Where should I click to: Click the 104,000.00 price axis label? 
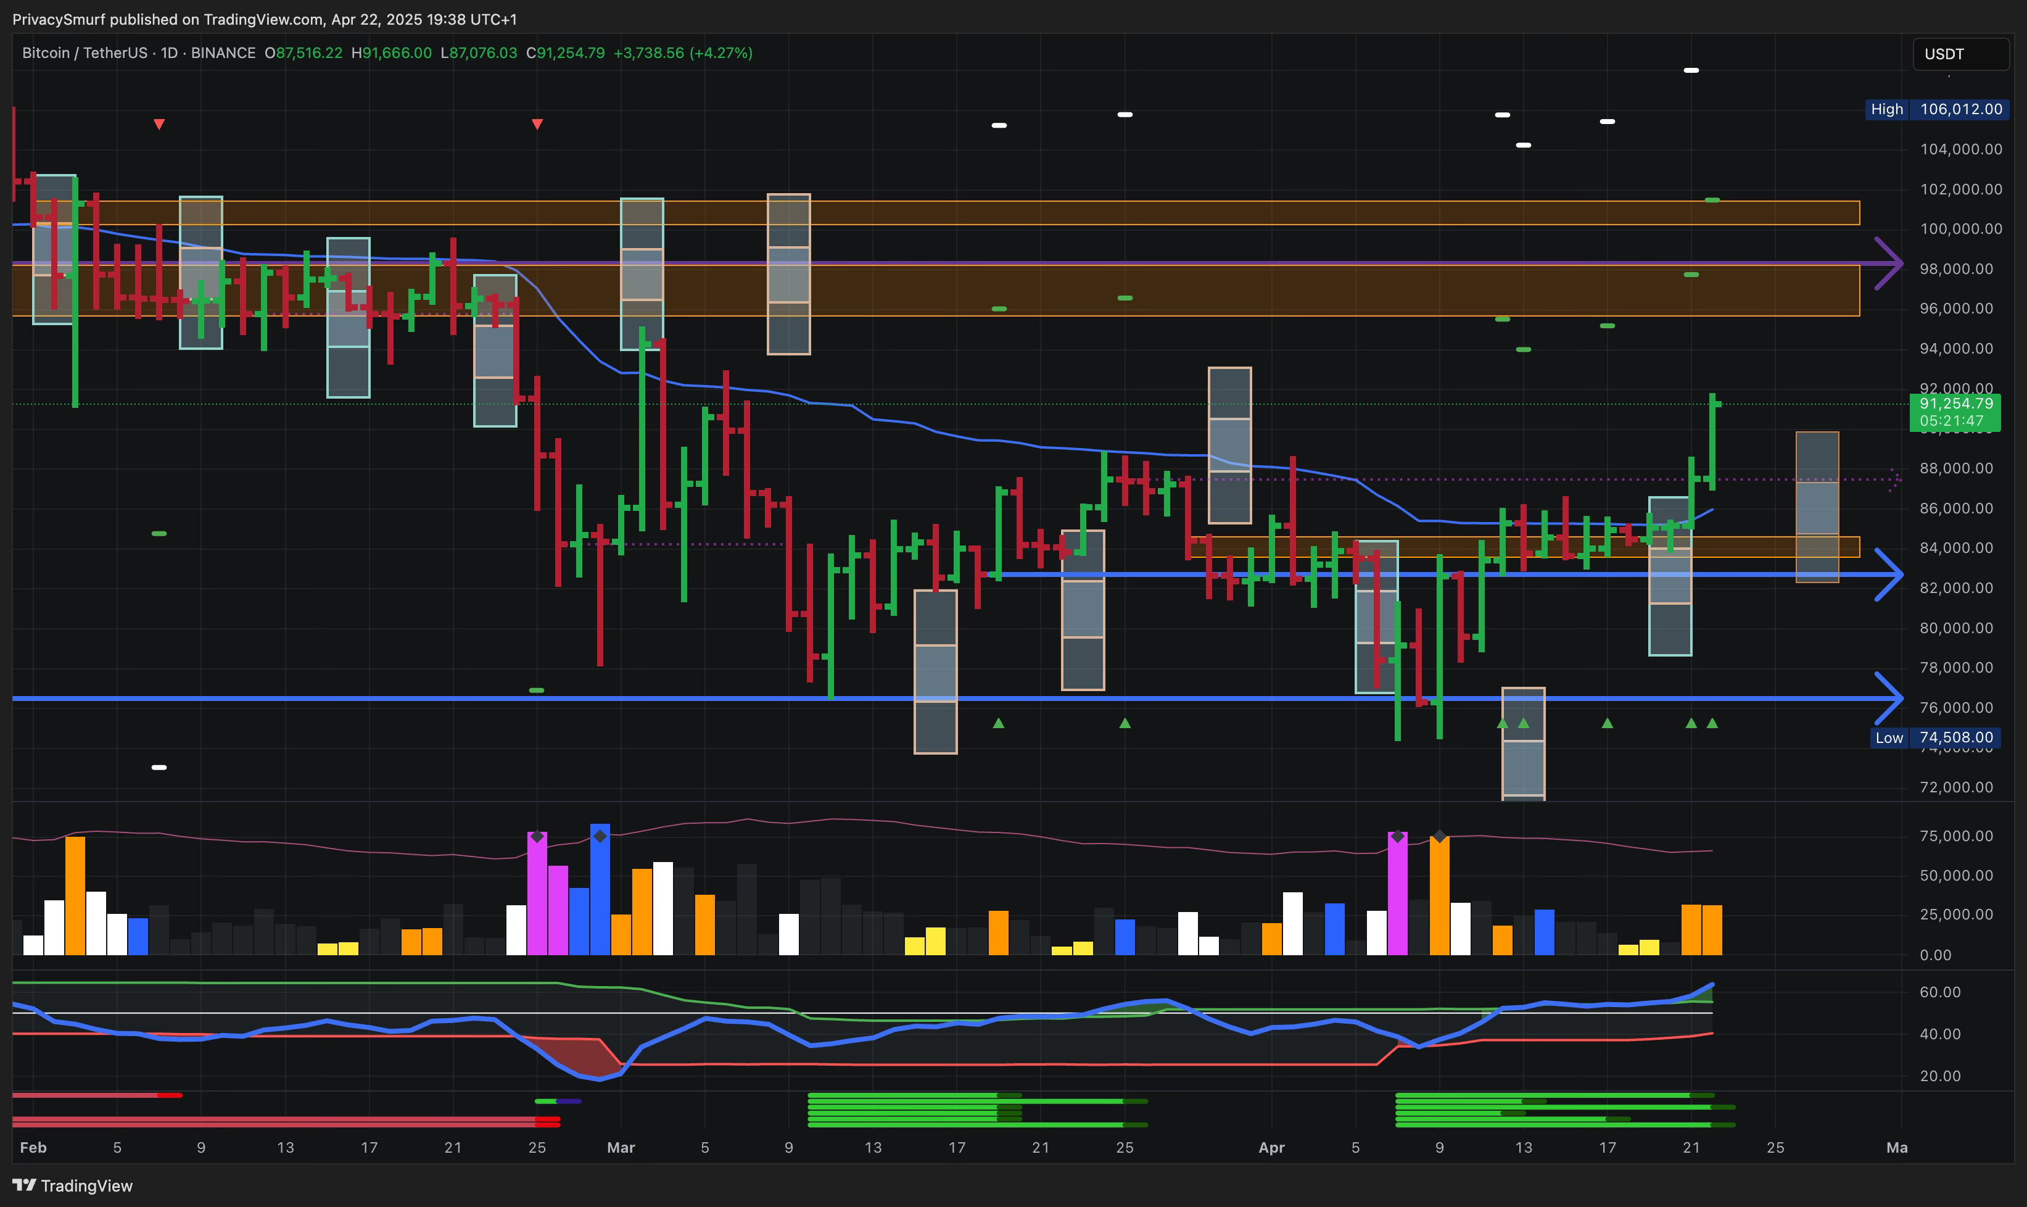point(1961,149)
